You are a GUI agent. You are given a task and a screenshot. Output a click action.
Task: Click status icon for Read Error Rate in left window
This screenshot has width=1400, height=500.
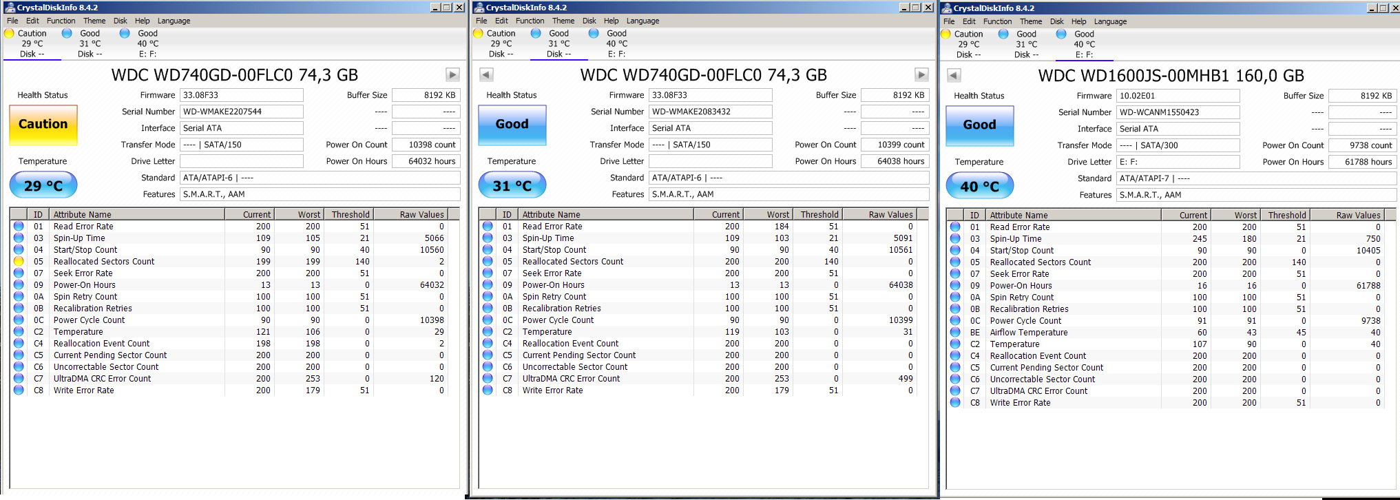[19, 226]
